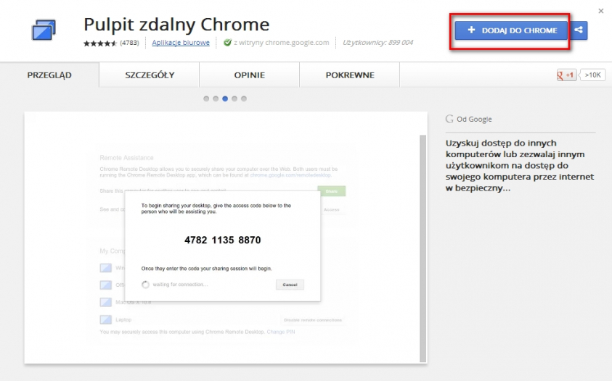Close the app details dialog
Screen dimensions: 612x381
pyautogui.click(x=600, y=11)
